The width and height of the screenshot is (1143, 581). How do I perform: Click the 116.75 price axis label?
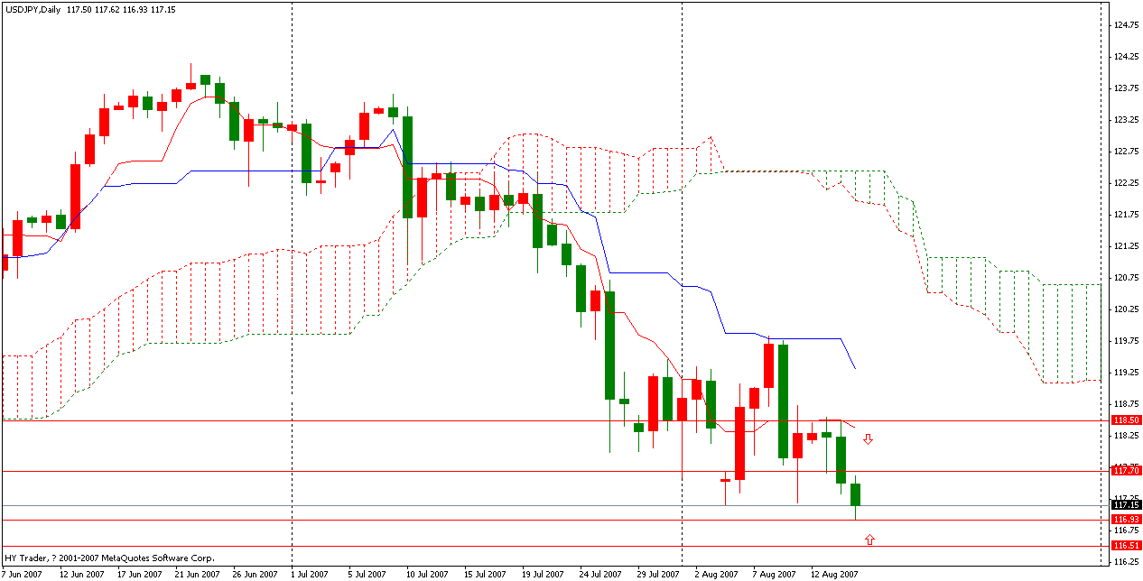1126,530
